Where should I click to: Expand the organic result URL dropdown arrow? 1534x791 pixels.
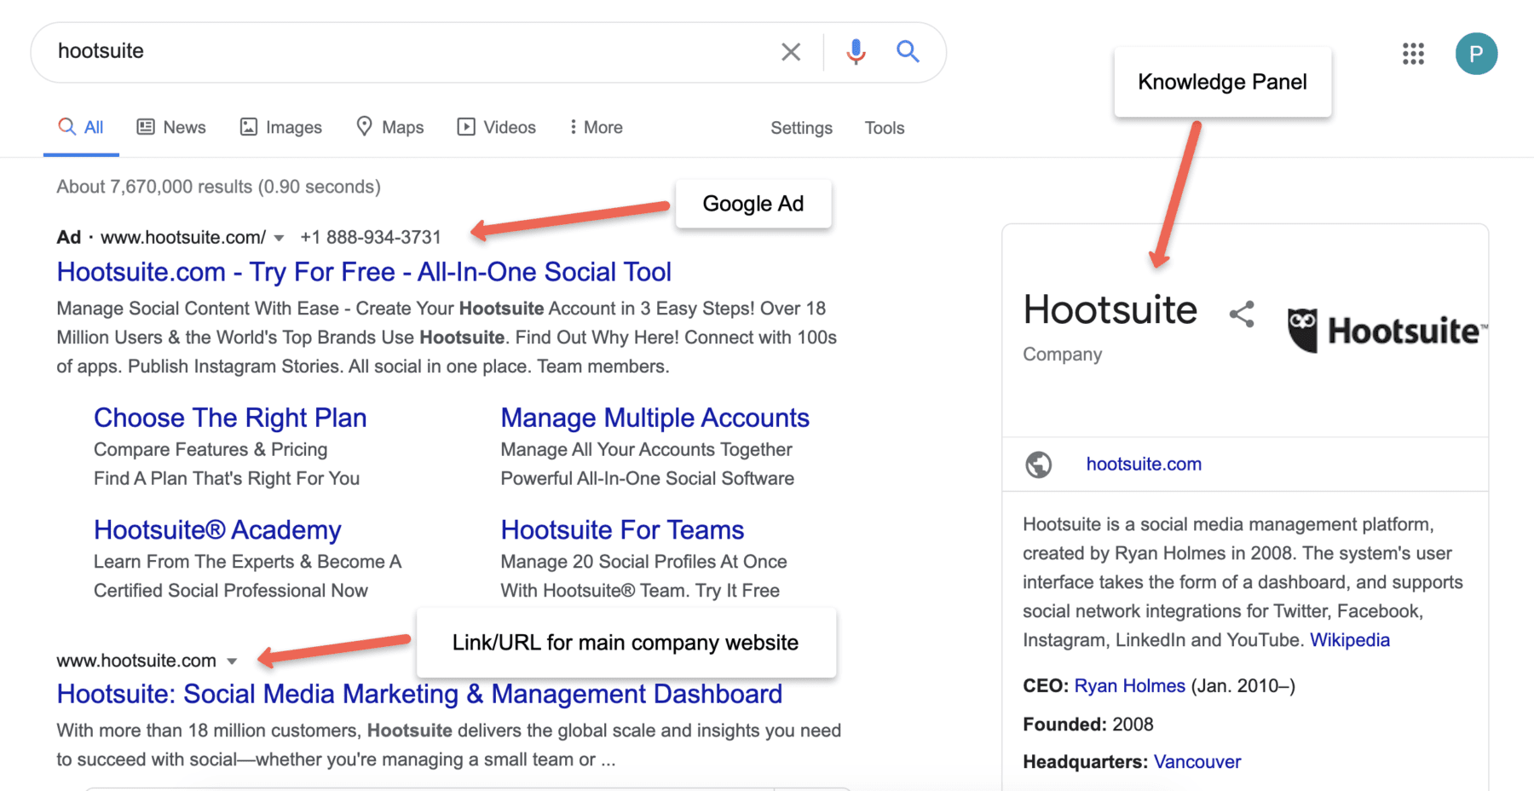coord(232,661)
